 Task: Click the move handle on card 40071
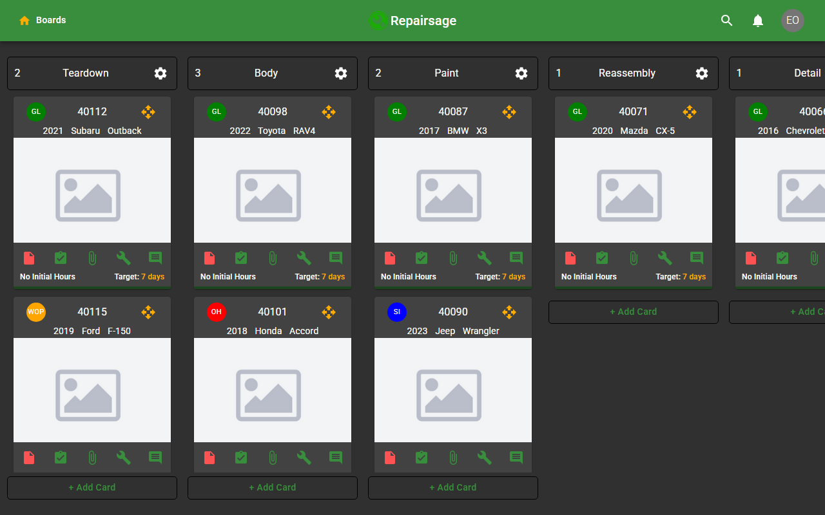690,112
